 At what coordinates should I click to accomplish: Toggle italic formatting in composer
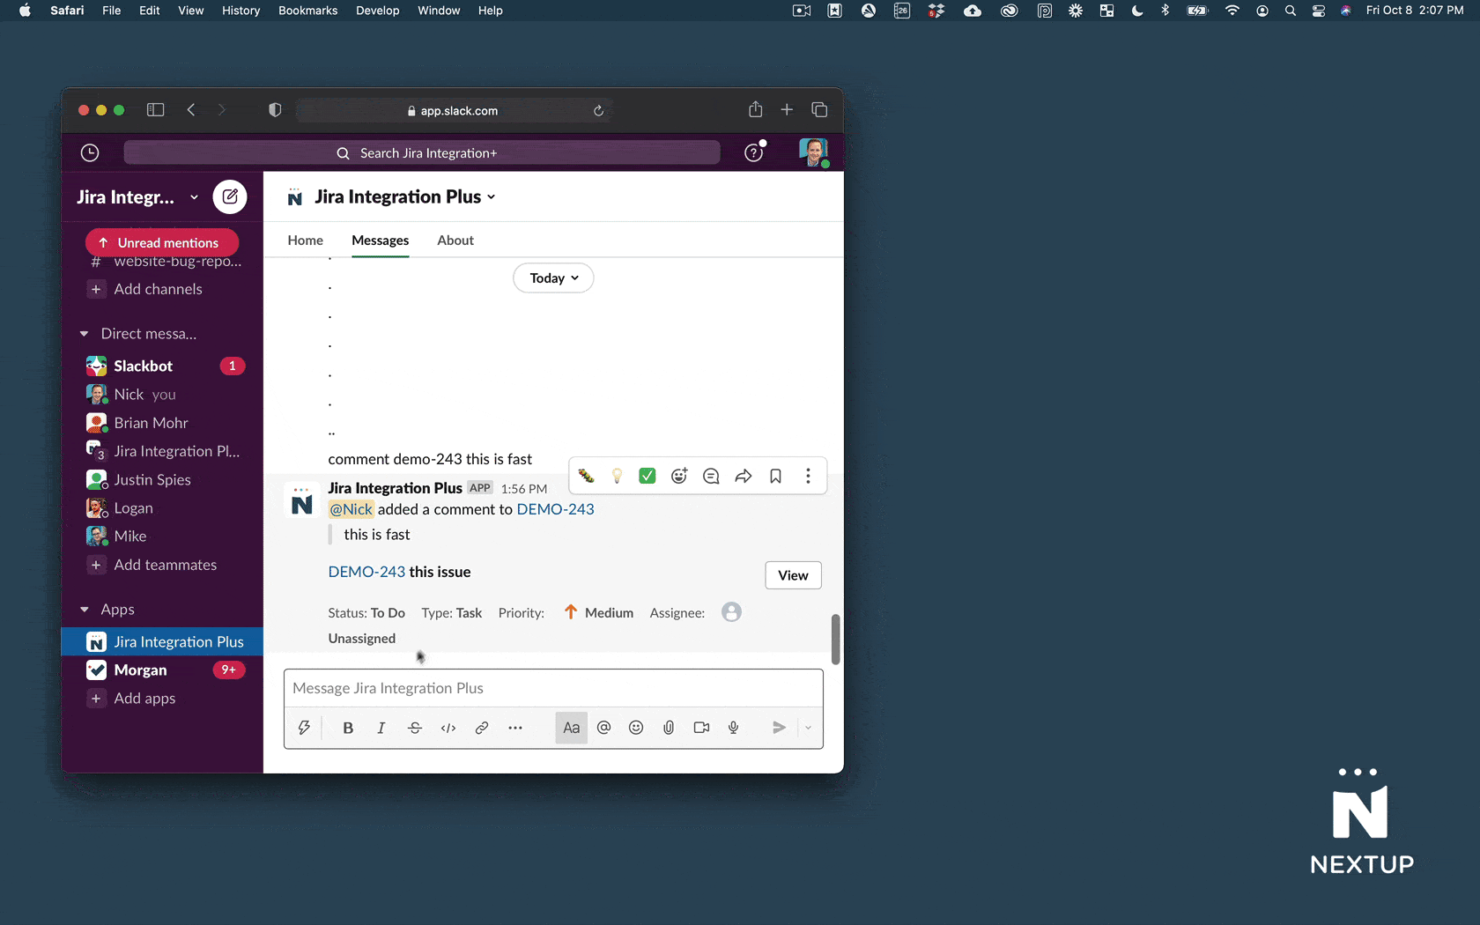tap(381, 728)
